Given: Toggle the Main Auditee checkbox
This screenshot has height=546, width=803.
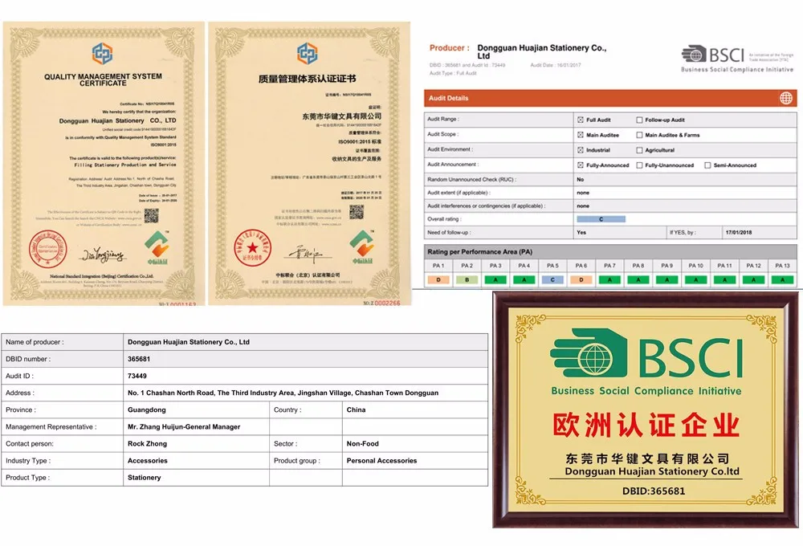Looking at the screenshot, I should pos(581,135).
